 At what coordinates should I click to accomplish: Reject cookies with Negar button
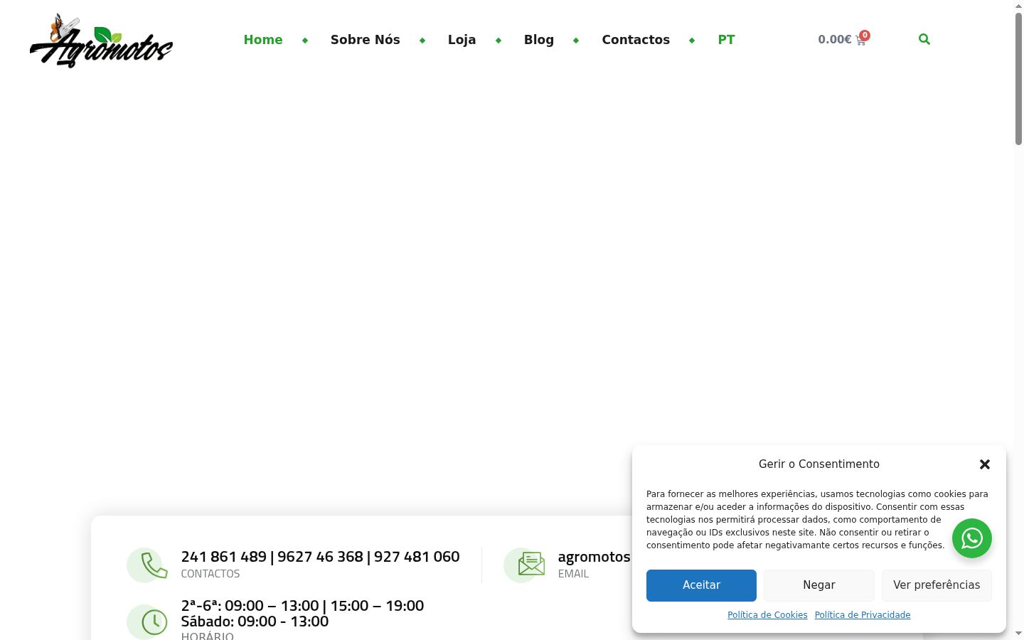(819, 585)
